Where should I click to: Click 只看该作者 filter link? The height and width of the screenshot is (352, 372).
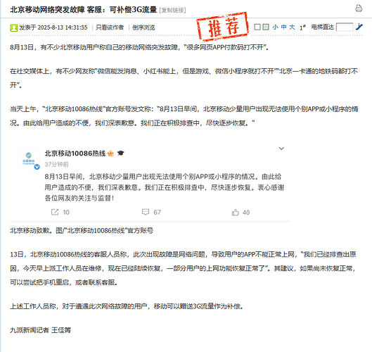[110, 27]
